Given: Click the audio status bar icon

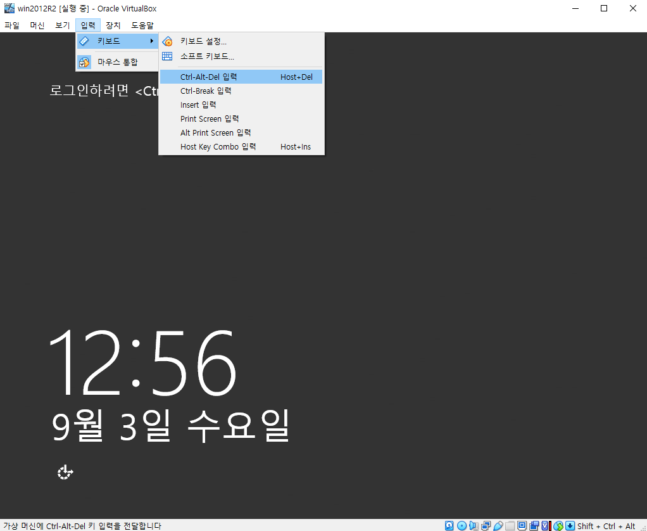Looking at the screenshot, I should [x=474, y=525].
